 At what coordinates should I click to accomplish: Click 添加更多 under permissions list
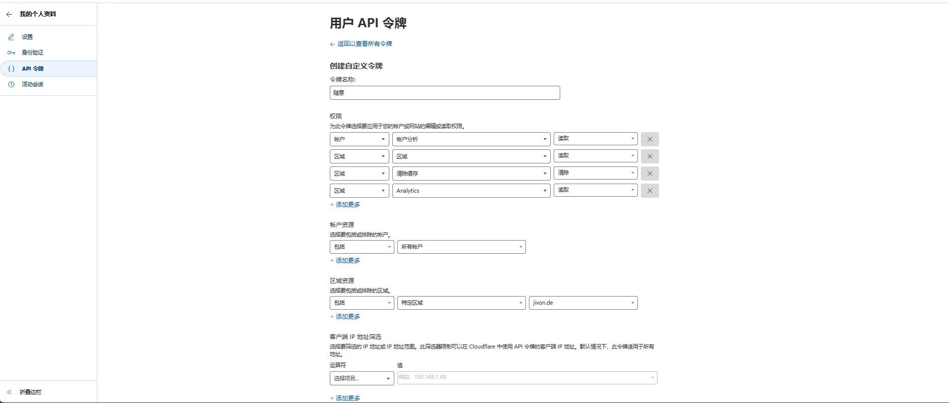click(x=347, y=205)
